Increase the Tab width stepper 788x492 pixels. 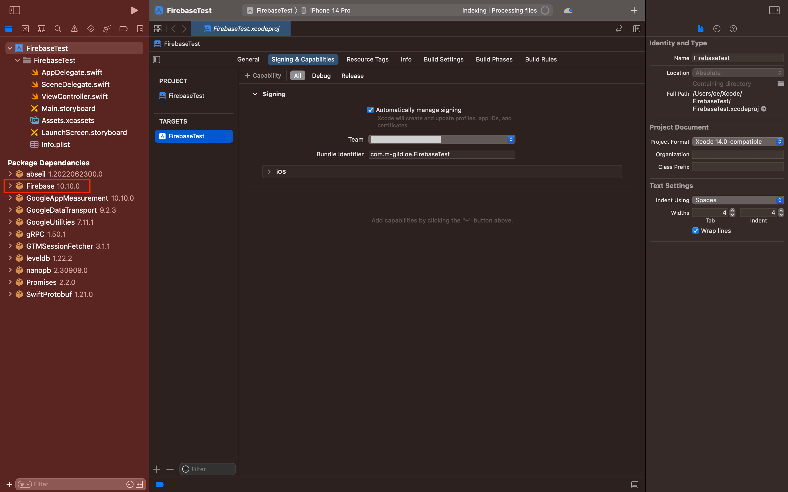point(732,210)
